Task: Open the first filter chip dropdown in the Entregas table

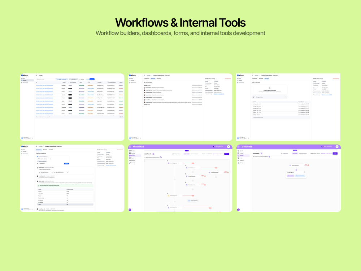Action: click(67, 79)
